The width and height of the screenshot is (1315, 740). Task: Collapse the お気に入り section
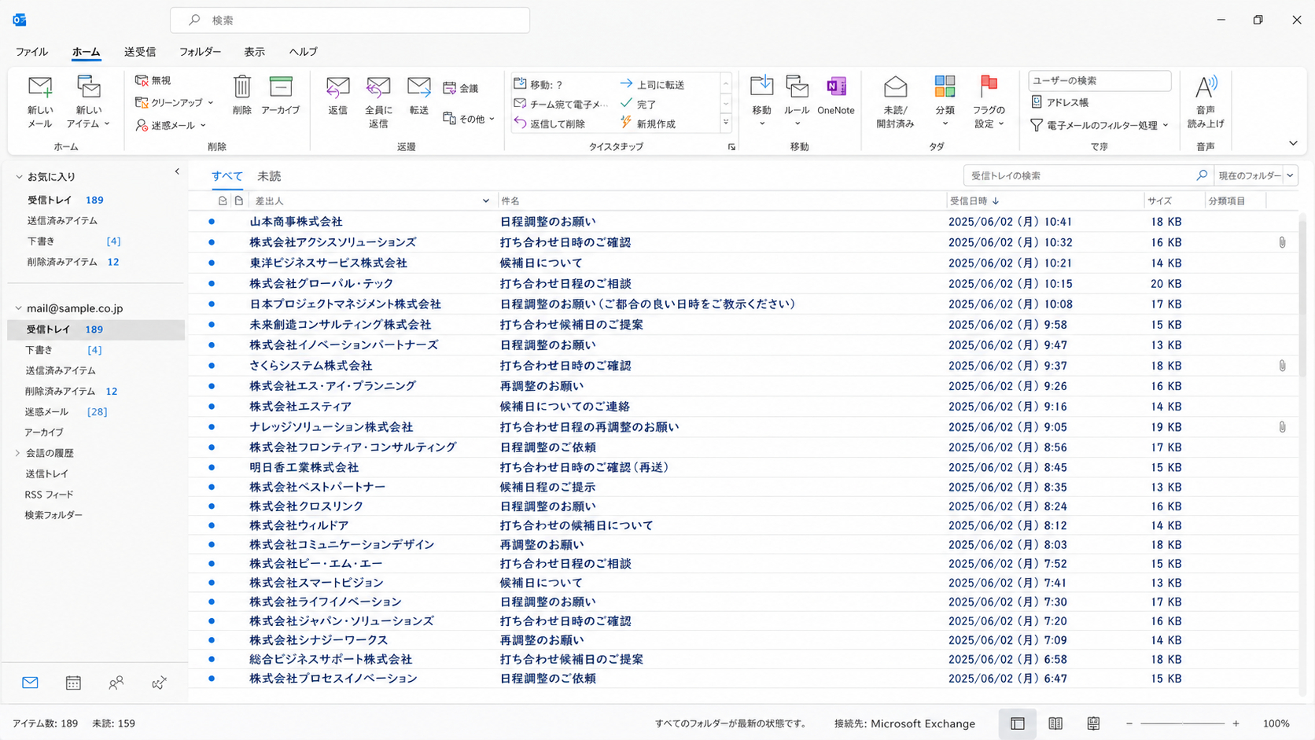point(19,177)
